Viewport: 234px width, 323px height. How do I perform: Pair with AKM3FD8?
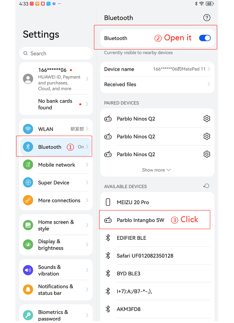point(157,309)
